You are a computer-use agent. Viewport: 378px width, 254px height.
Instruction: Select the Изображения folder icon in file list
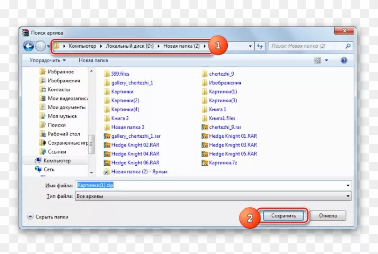(205, 83)
